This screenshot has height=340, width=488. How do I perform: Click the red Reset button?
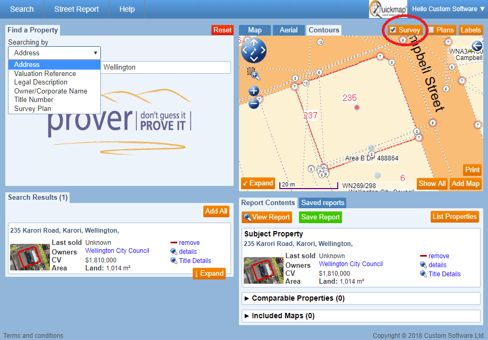coord(222,30)
